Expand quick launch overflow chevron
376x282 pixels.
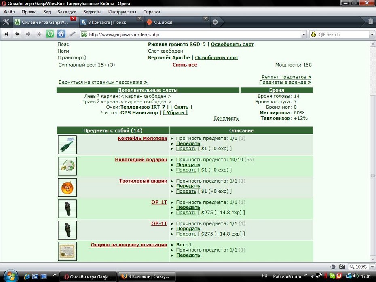point(55,275)
